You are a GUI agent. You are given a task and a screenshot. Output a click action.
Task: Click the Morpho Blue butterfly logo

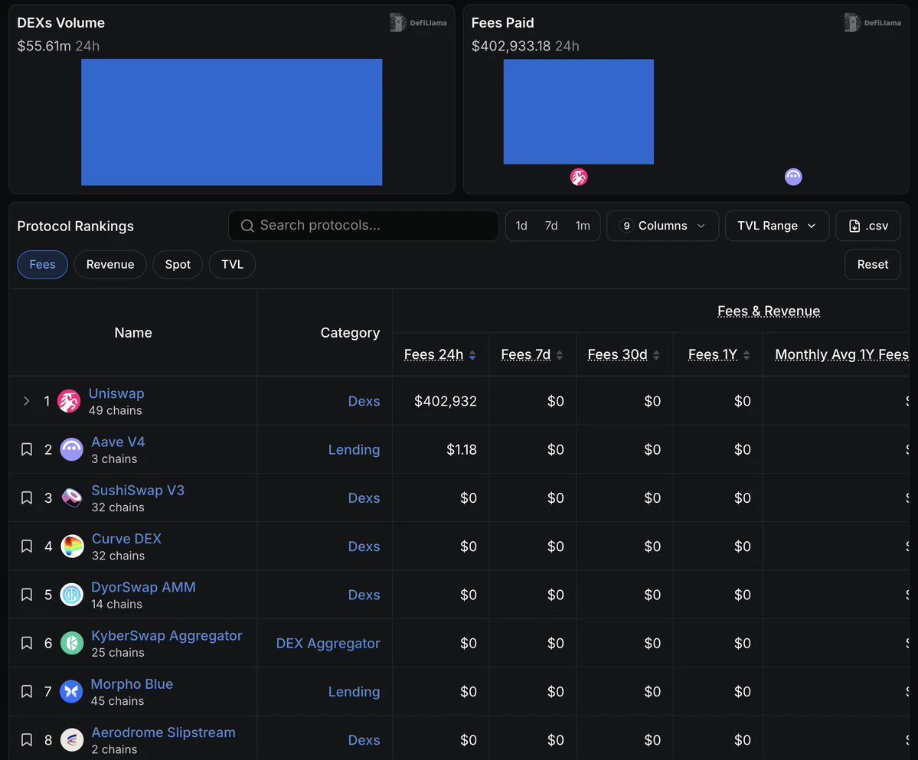tap(71, 692)
